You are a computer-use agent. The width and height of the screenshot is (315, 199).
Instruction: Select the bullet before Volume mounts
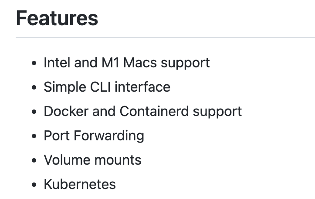point(34,161)
